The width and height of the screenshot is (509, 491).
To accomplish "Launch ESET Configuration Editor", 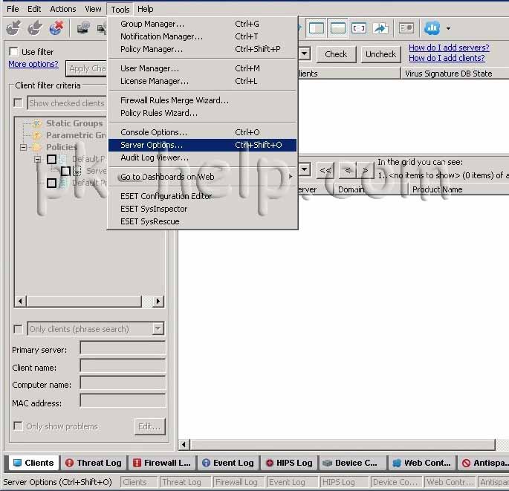I will point(202,196).
